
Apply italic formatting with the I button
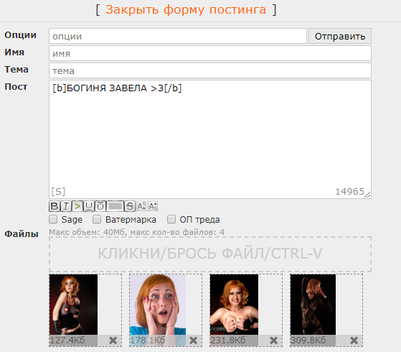point(66,206)
